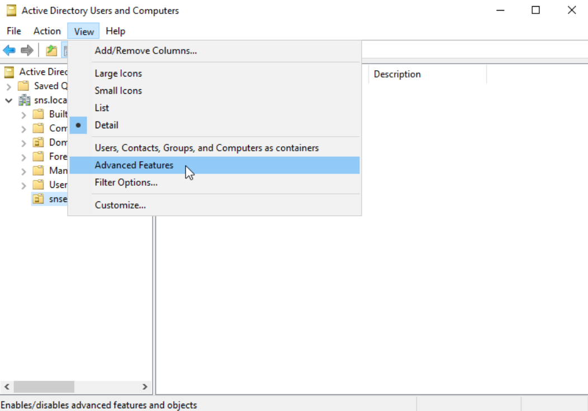Expand the ForeignSecurityPrincipals node
The height and width of the screenshot is (411, 588).
click(23, 157)
